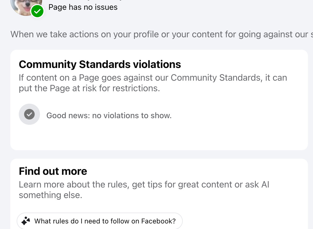Click the light gray circle around the checkmark
Viewport: 313px width, 229px height.
[x=29, y=114]
